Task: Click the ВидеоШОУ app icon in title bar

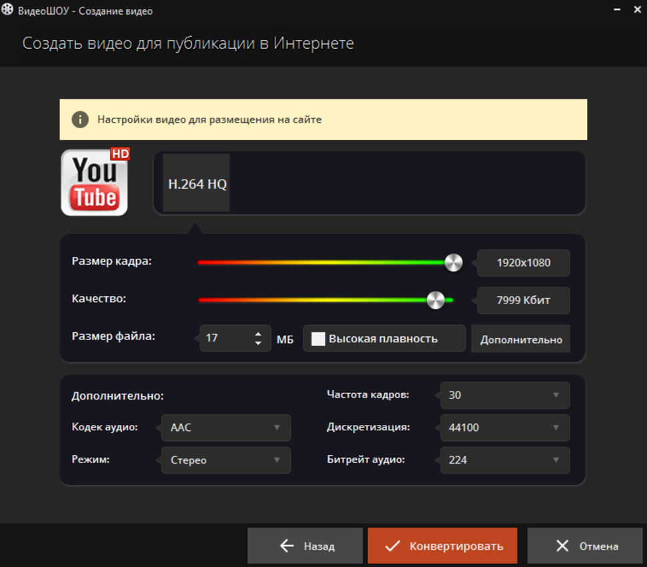Action: [x=7, y=9]
